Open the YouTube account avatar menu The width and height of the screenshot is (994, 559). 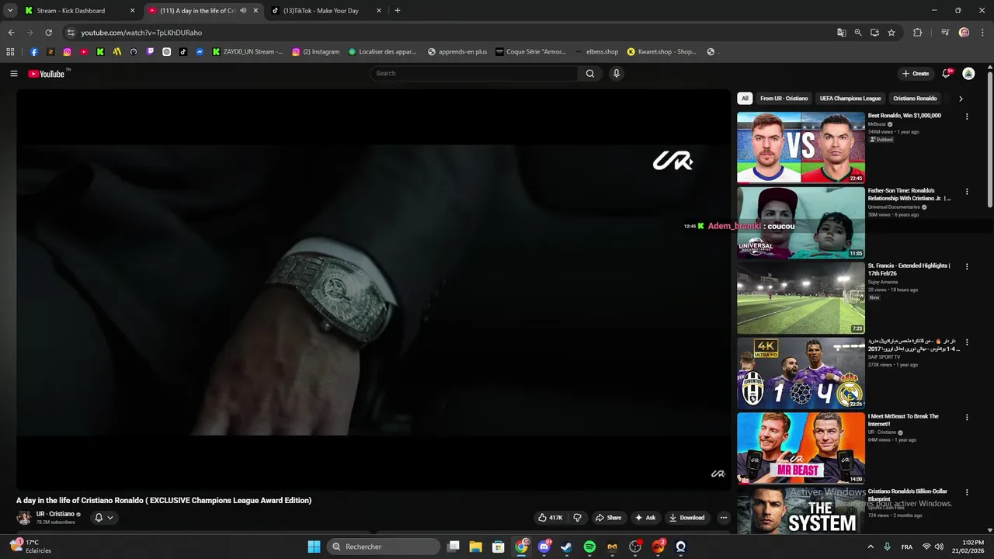click(x=968, y=74)
